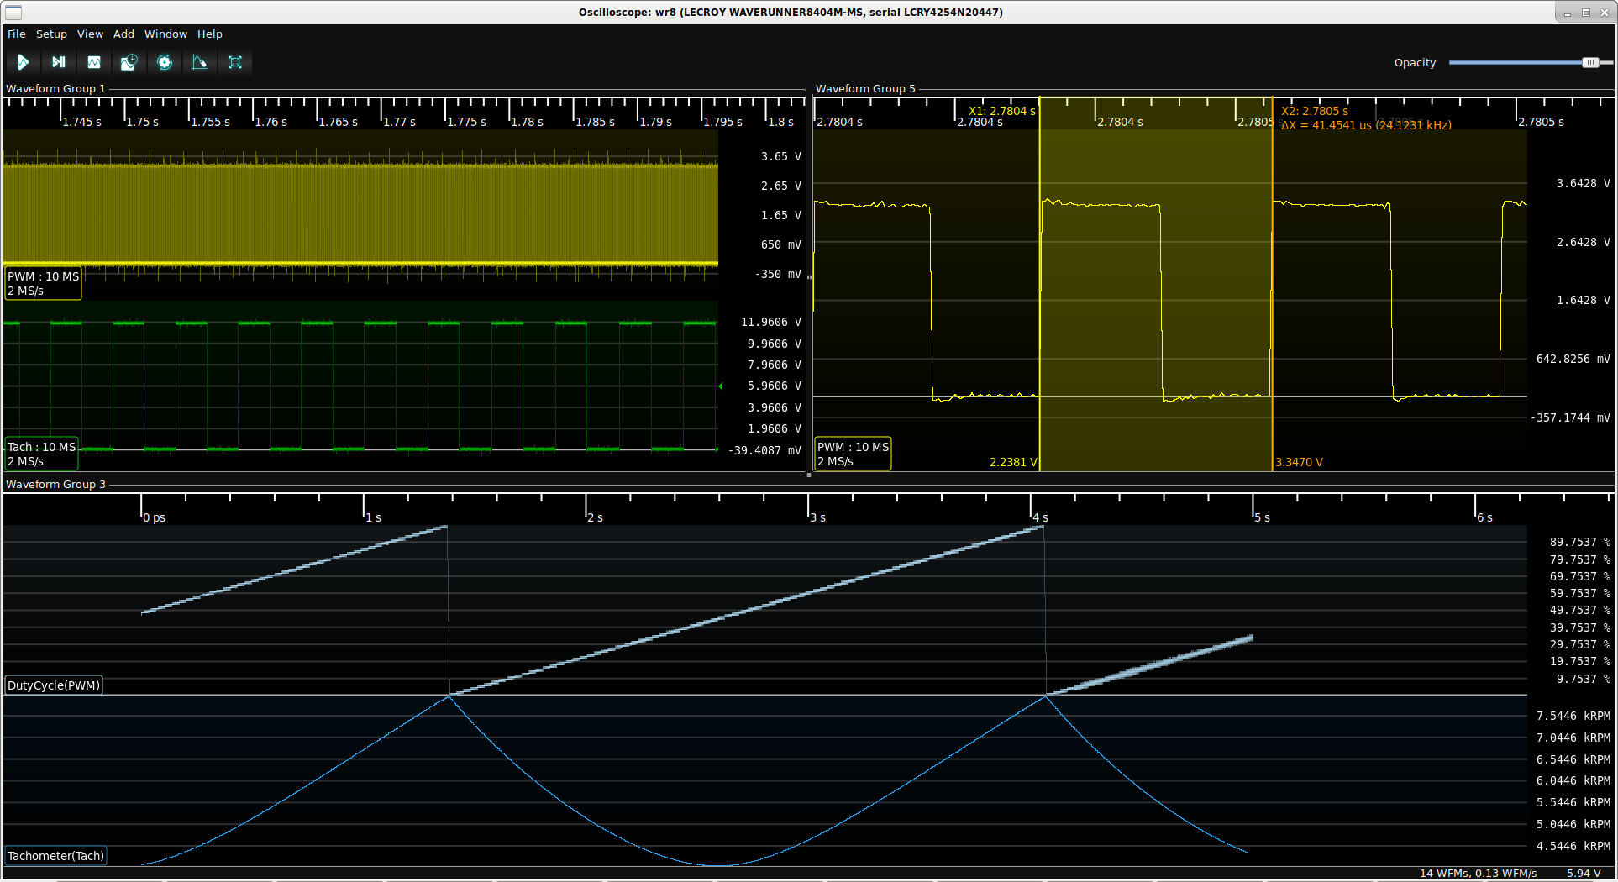The image size is (1618, 882).
Task: Select the PWM channel label in Group 1
Action: click(x=43, y=283)
